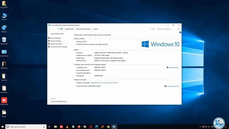Open Microsoft Edge from taskbar
This screenshot has height=129, width=229.
[x=96, y=126]
